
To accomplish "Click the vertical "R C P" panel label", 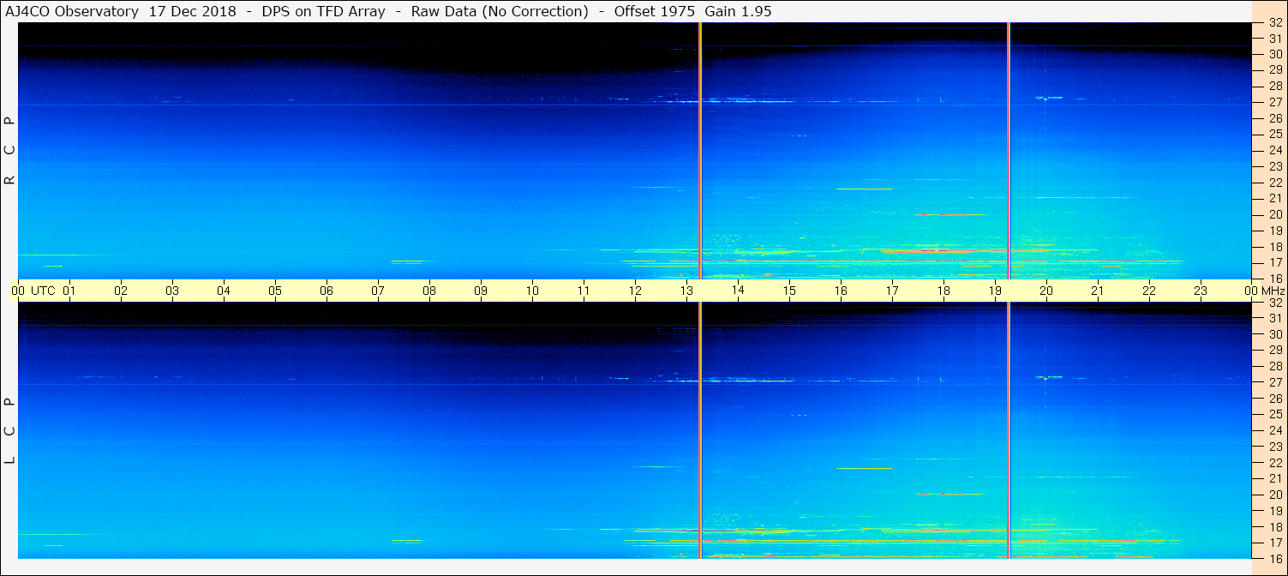I will coord(10,151).
